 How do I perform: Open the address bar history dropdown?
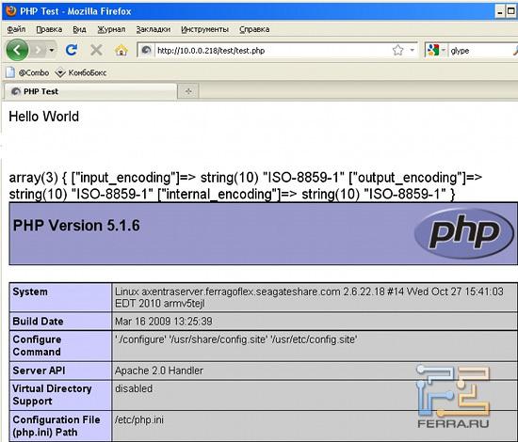point(412,51)
